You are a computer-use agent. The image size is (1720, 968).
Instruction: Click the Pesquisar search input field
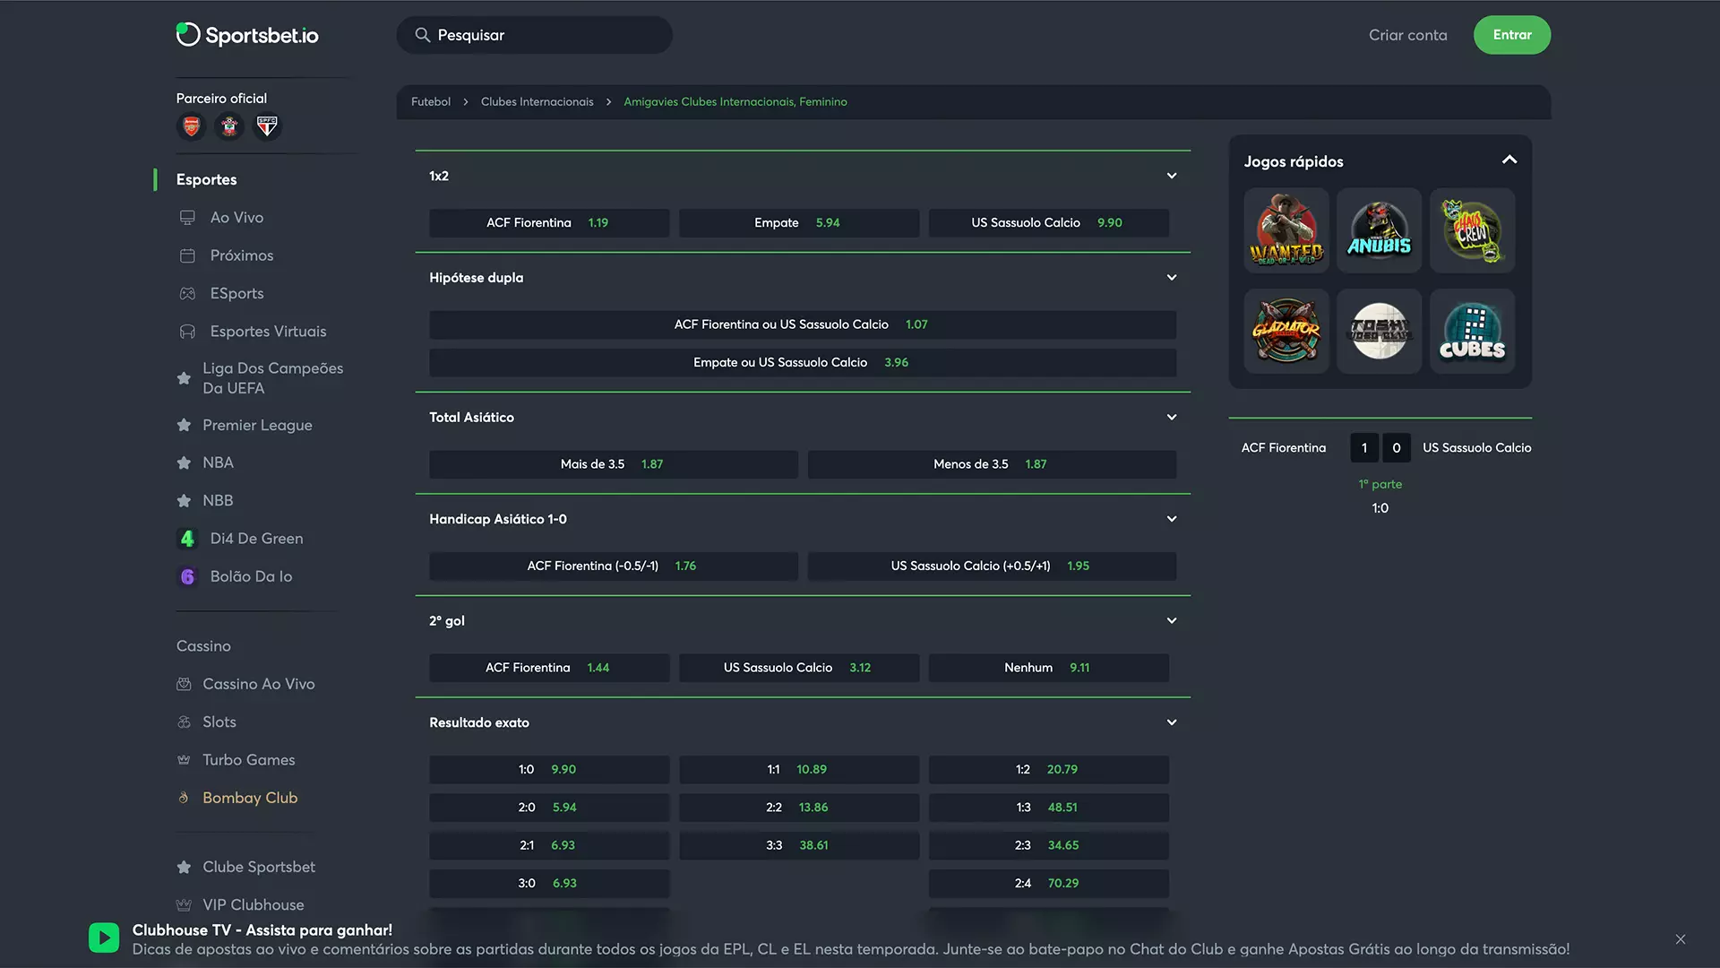pos(534,34)
